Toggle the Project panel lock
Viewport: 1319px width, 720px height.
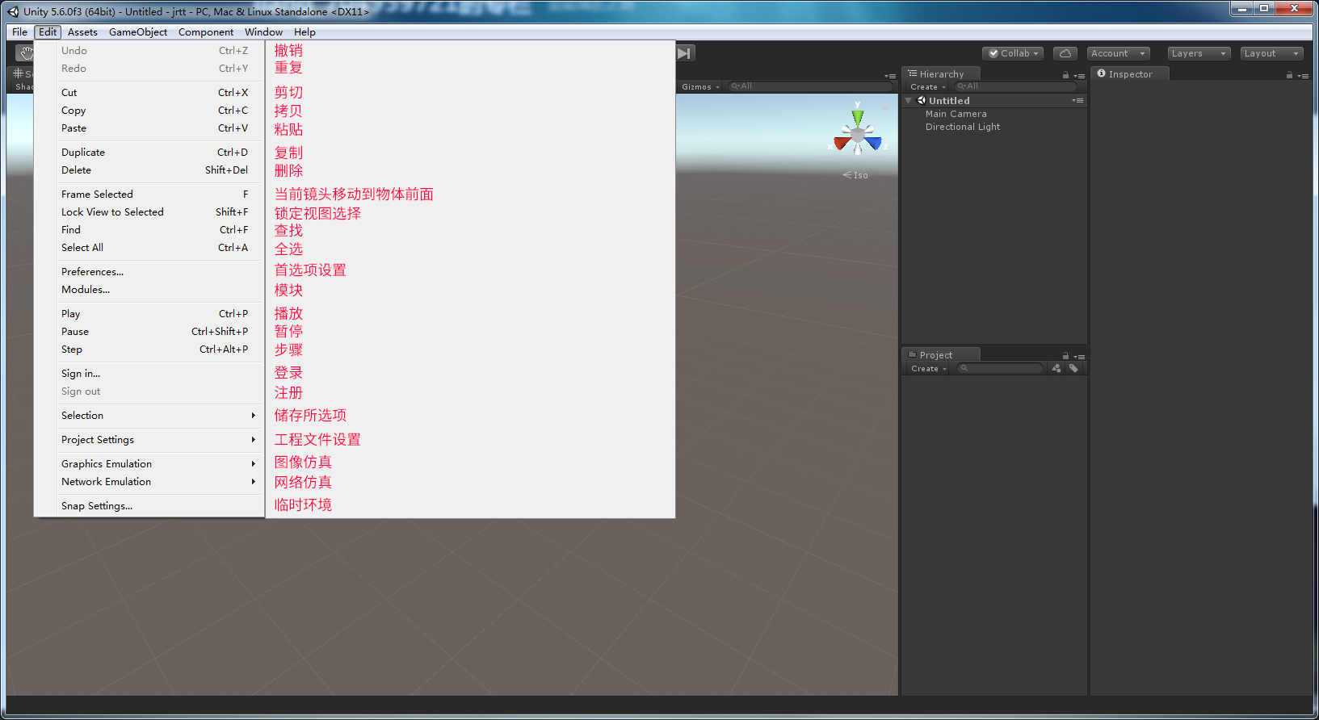pos(1065,356)
